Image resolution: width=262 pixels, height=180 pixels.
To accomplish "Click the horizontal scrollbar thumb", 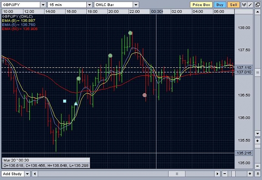I will click(177, 174).
